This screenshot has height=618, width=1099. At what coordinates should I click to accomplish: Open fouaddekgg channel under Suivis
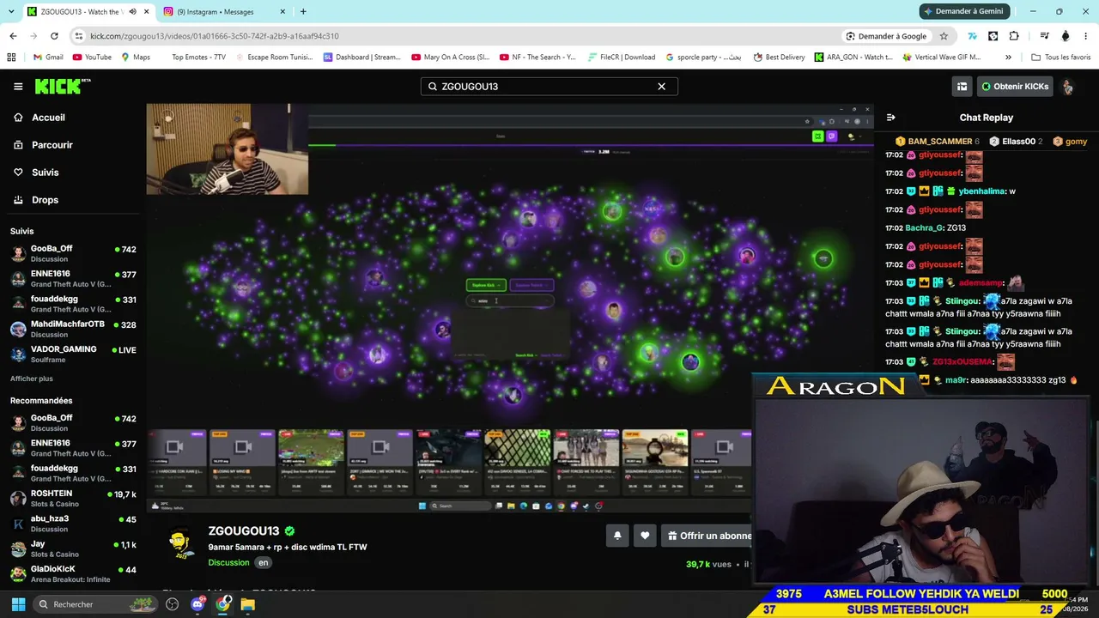click(x=73, y=304)
